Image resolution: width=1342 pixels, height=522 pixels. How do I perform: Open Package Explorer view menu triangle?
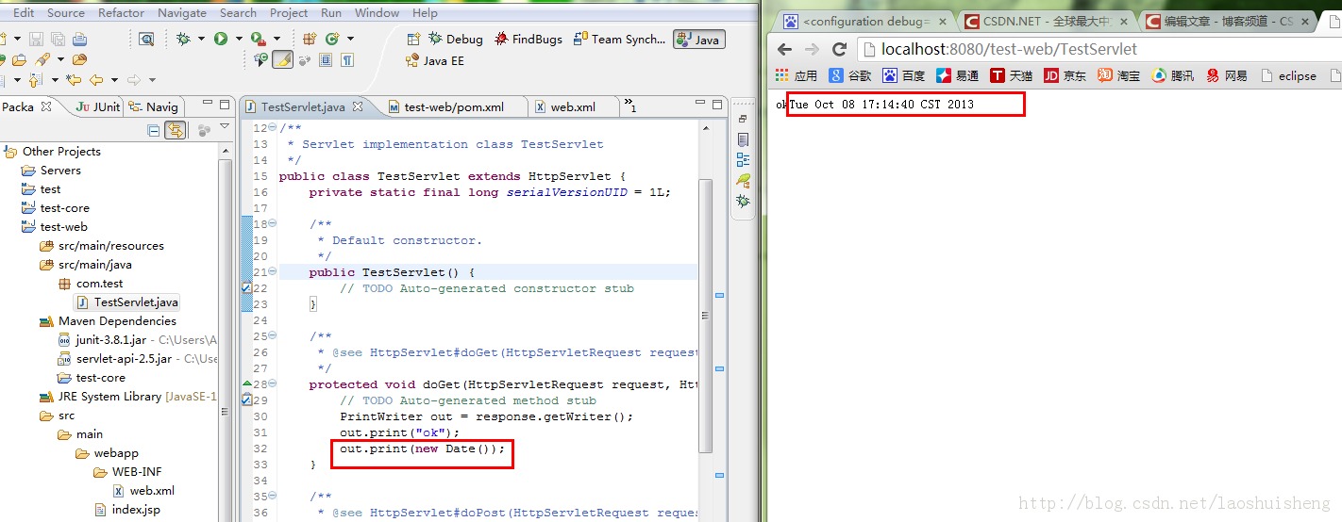click(x=225, y=126)
